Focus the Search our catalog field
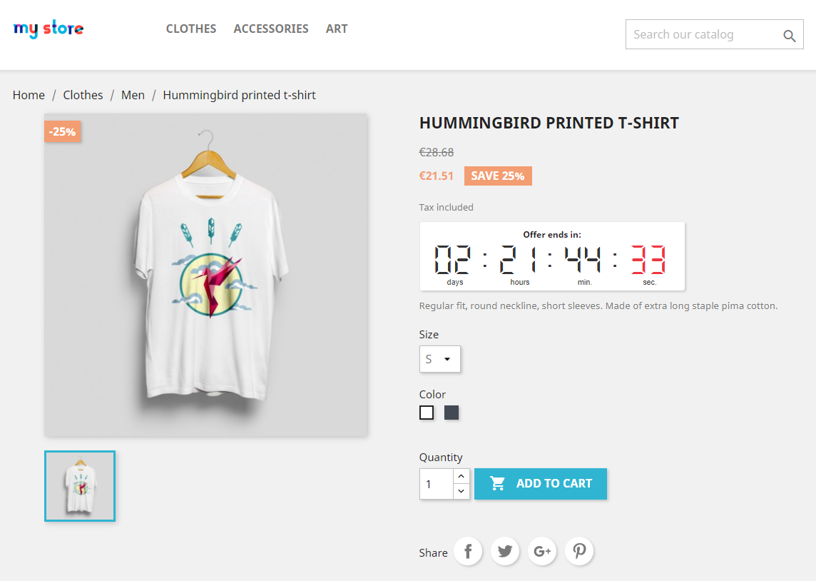 pyautogui.click(x=703, y=34)
